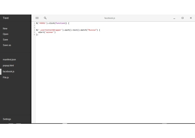The width and height of the screenshot is (195, 138).
Task: Place cursor on code line 1 click function
Action: click(x=52, y=23)
